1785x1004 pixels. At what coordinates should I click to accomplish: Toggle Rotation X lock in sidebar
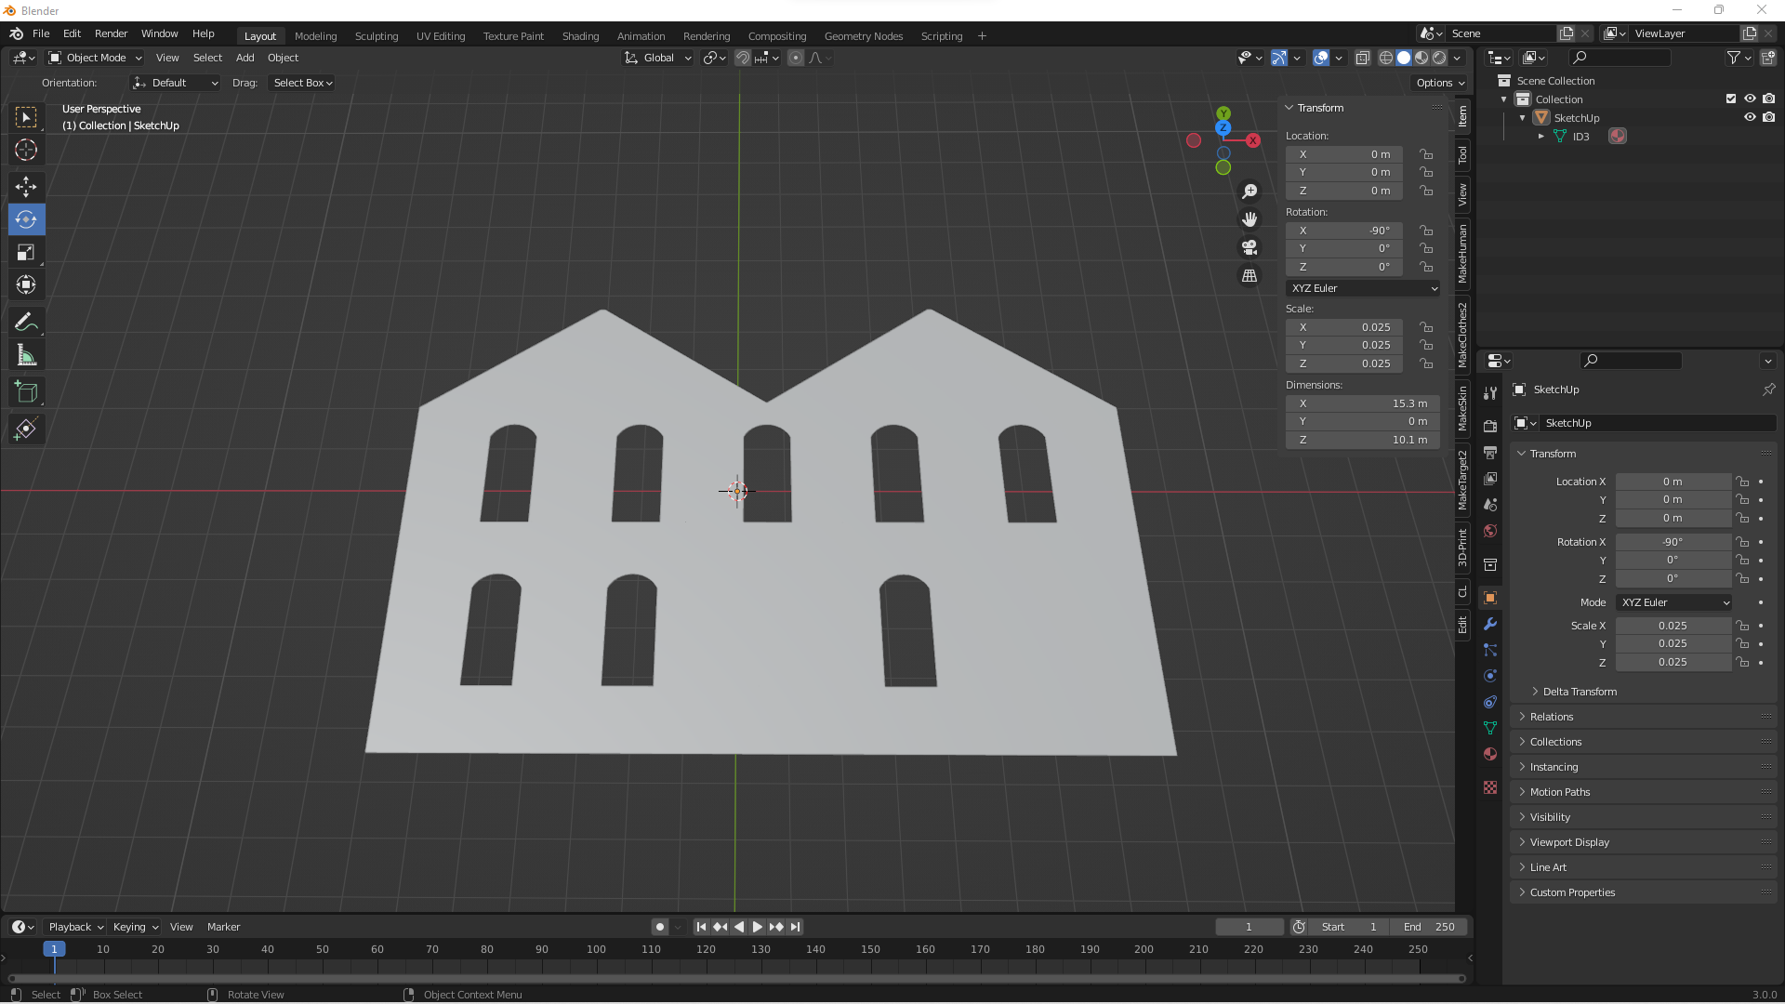[1426, 231]
